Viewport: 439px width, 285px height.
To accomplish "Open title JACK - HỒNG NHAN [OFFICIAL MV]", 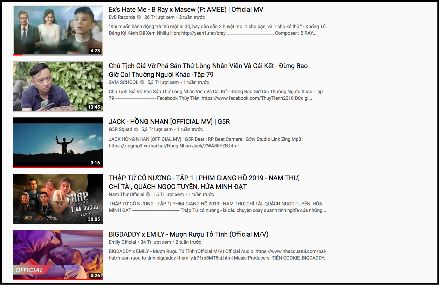I will pyautogui.click(x=169, y=122).
